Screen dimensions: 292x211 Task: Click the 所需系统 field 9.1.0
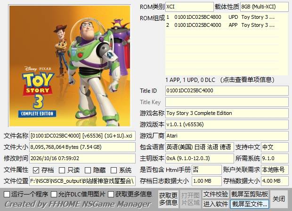point(275,158)
